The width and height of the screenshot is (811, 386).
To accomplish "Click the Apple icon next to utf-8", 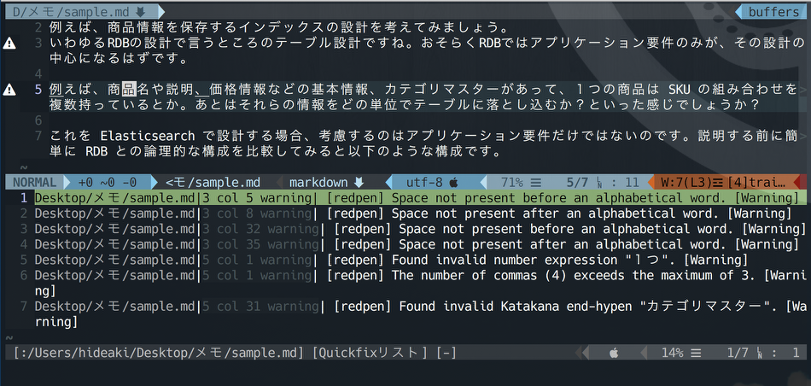I will click(x=453, y=182).
